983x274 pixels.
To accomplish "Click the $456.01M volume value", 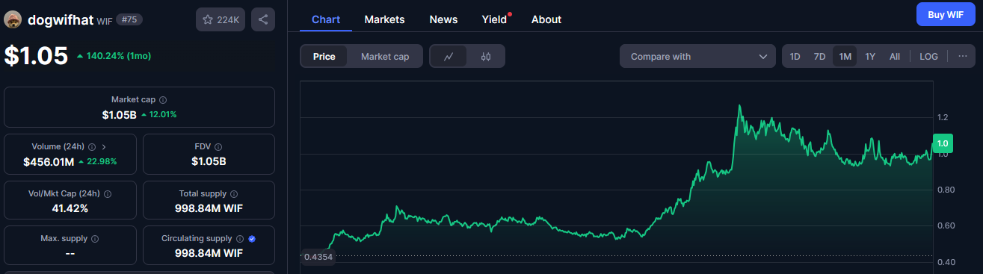I will pyautogui.click(x=49, y=161).
